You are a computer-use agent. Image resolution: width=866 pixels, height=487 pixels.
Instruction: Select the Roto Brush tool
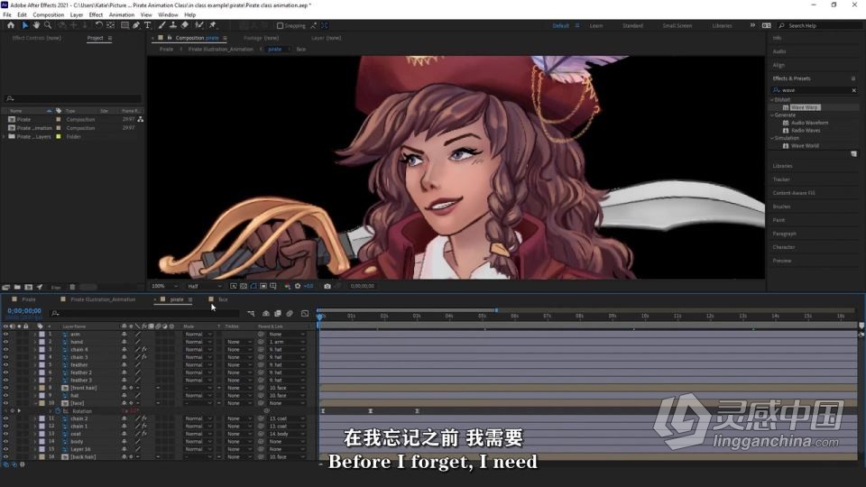point(198,25)
